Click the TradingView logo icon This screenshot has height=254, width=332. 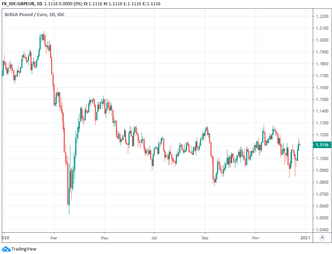coord(6,249)
